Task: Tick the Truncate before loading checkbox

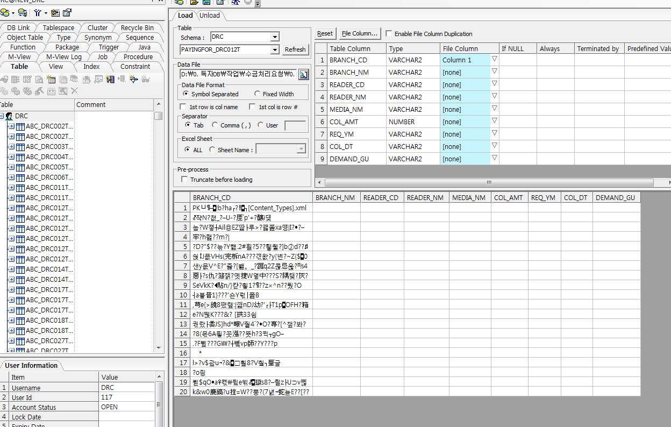Action: [184, 180]
